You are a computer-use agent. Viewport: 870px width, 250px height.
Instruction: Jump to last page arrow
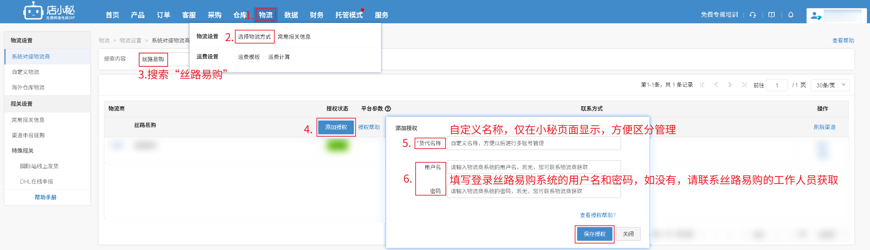[744, 85]
